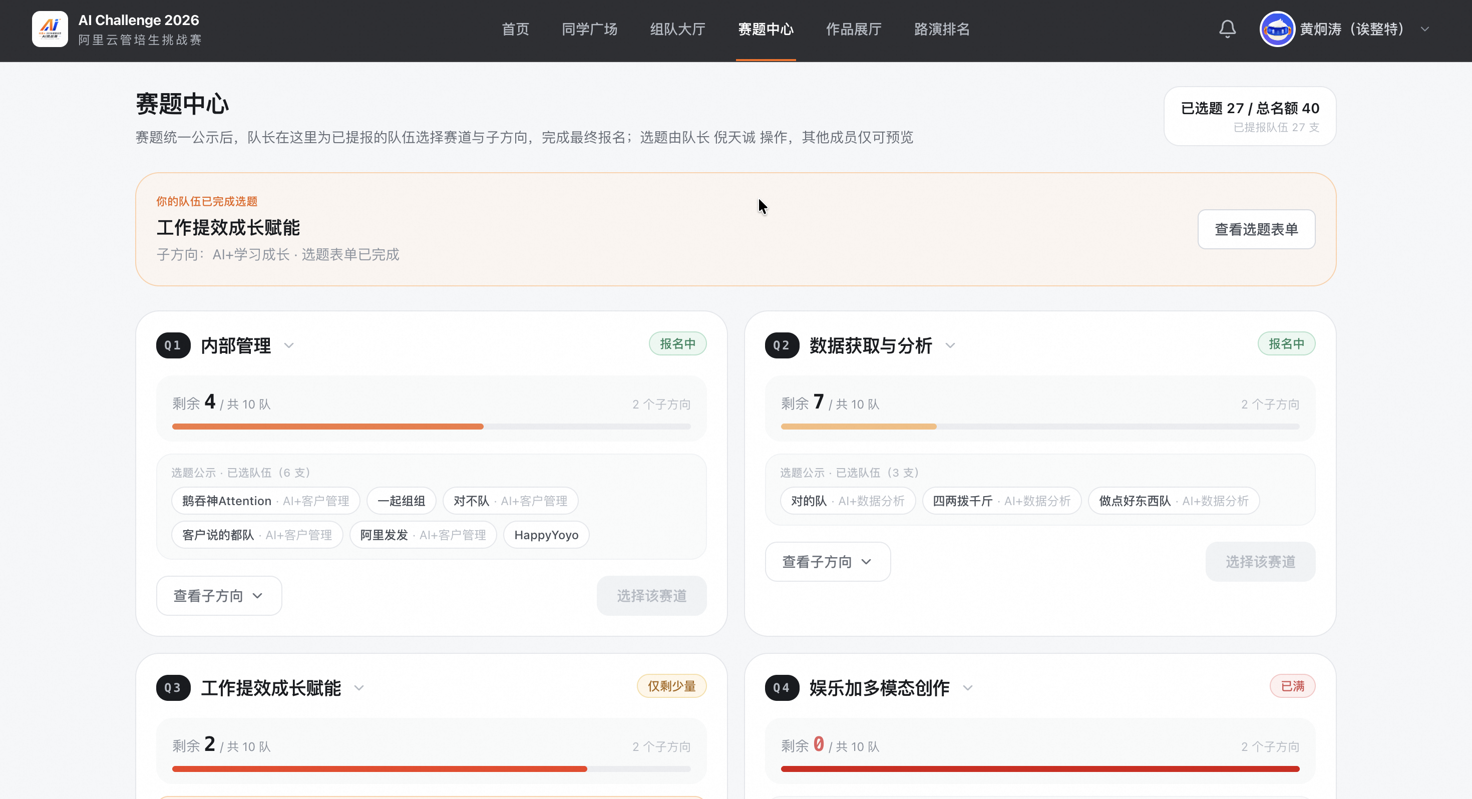
Task: Switch to 组队大厅
Action: click(678, 29)
